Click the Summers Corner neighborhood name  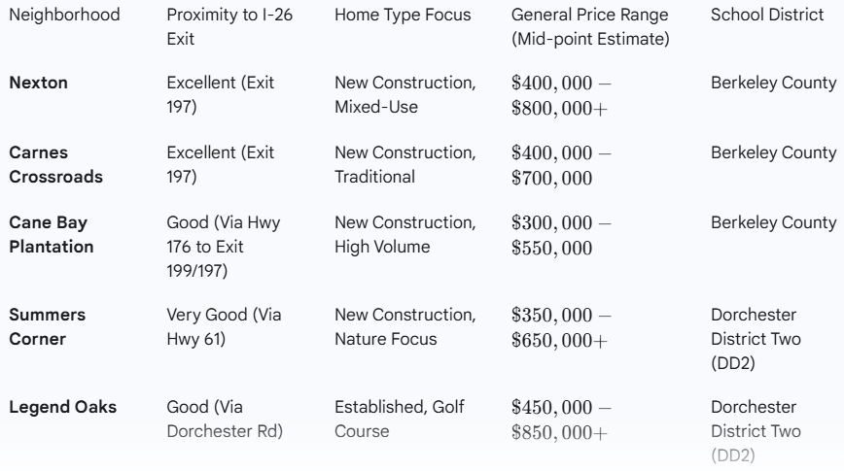coord(48,326)
